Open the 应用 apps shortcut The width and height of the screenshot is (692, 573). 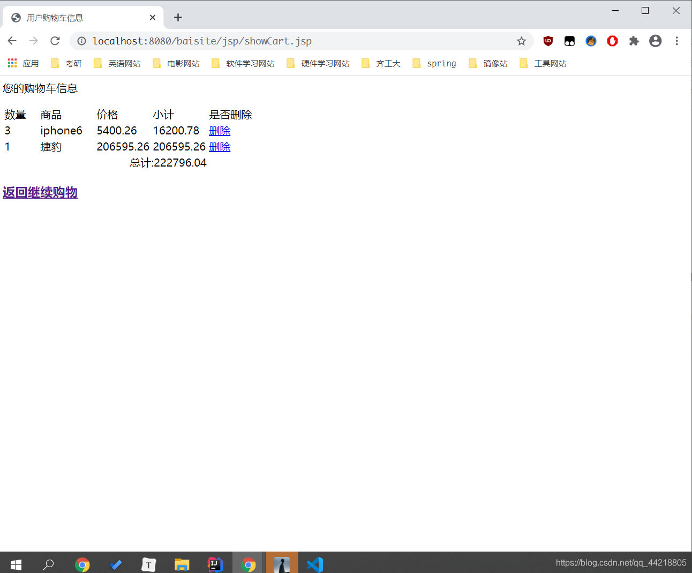pos(23,63)
